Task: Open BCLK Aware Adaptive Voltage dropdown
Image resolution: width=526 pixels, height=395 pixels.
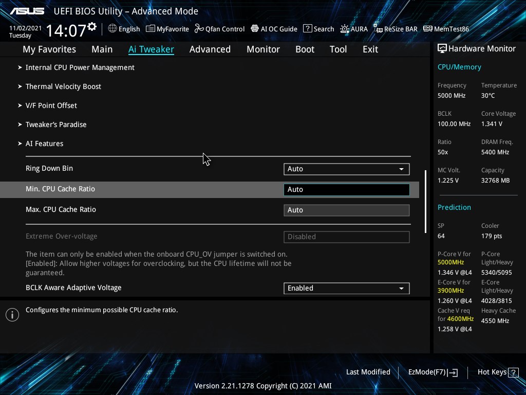Action: coord(347,288)
